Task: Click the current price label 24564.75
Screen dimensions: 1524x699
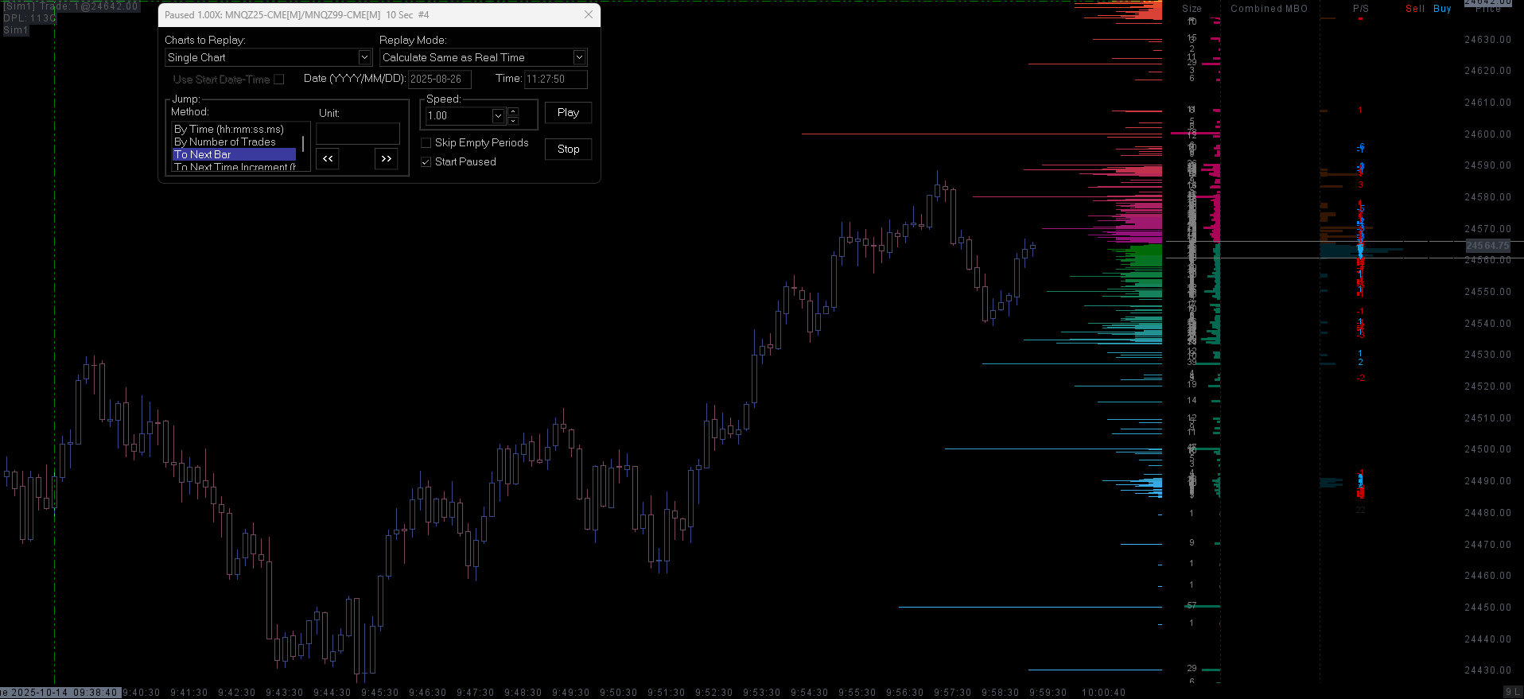Action: tap(1487, 246)
